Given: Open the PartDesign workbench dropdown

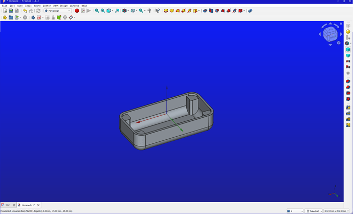Looking at the screenshot, I should click(58, 11).
